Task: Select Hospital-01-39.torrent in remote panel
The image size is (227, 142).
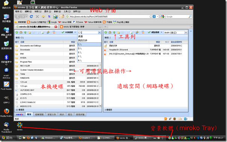Action: (143, 50)
